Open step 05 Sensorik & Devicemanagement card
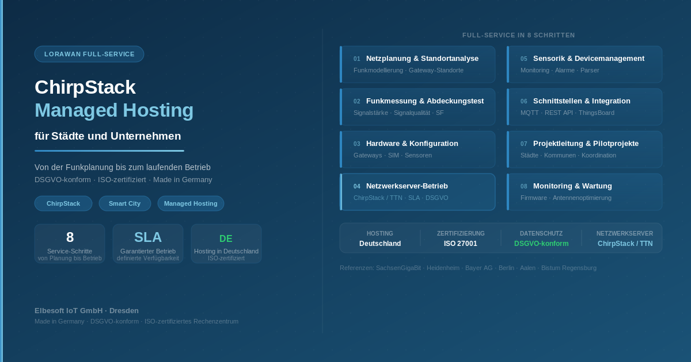The height and width of the screenshot is (362, 691). pyautogui.click(x=584, y=64)
